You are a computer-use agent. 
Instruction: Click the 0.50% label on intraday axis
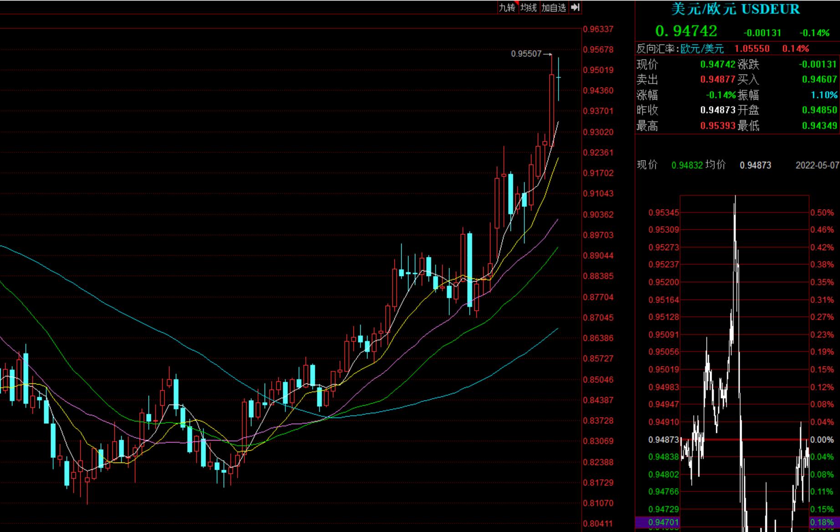coord(822,212)
